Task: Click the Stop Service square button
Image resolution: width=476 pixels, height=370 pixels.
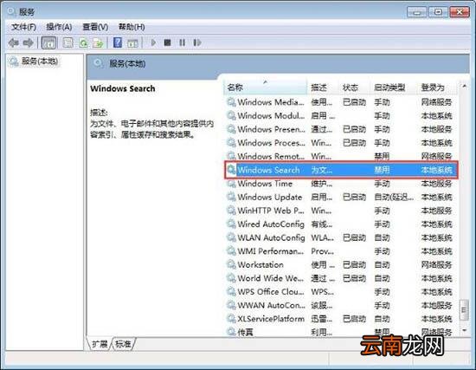Action: click(x=167, y=42)
